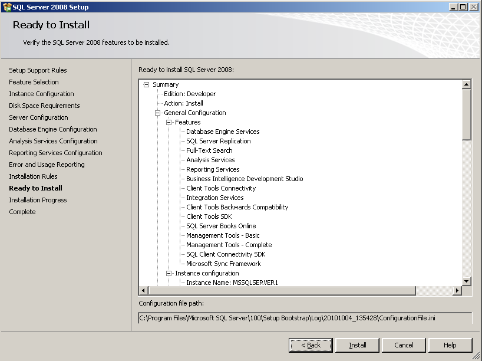
Task: Select Client Tools Backwards Compatibility row
Action: [x=237, y=207]
